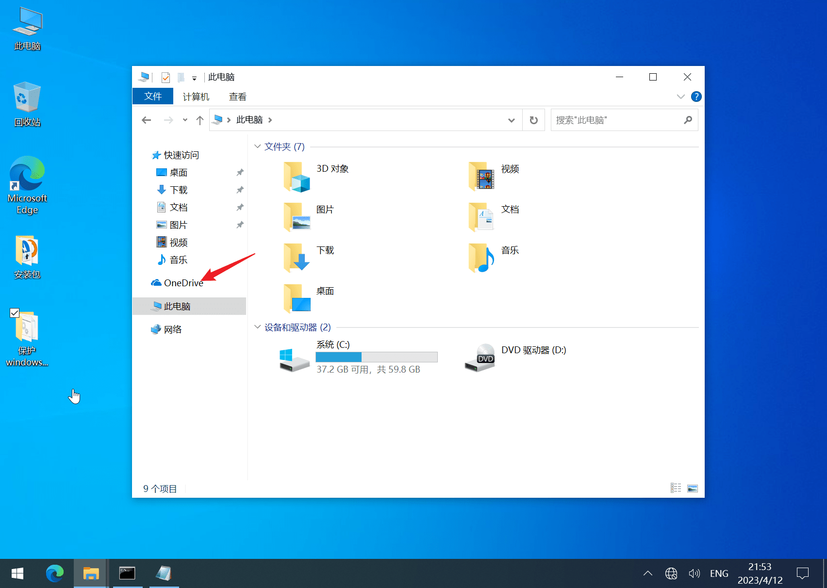Click the root breadcrumb arrow before 此电脑
Screen dimensions: 827x588
tap(229, 120)
